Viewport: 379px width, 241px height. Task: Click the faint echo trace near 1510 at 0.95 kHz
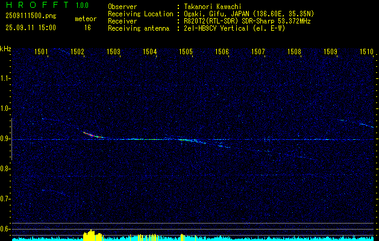pos(367,125)
